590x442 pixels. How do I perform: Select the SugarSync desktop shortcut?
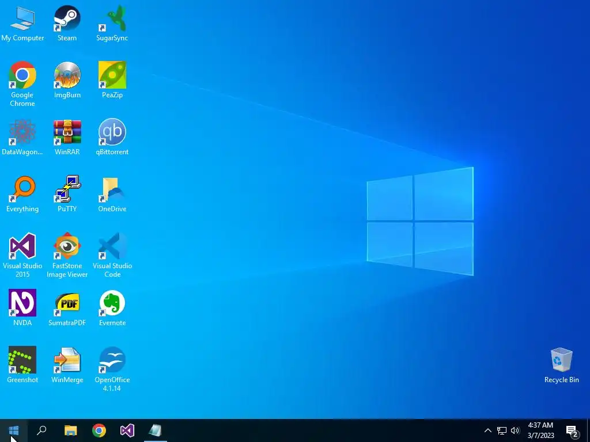112,23
